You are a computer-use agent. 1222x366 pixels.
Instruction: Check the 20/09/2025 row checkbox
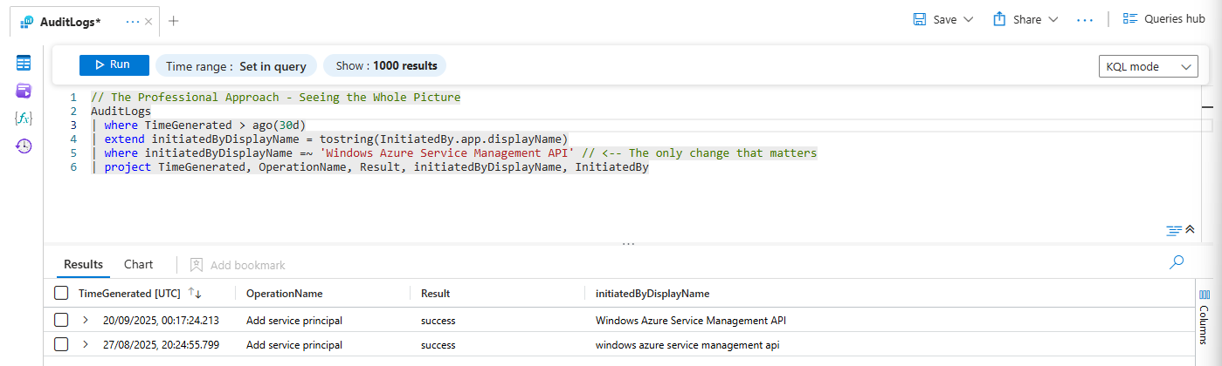point(61,320)
